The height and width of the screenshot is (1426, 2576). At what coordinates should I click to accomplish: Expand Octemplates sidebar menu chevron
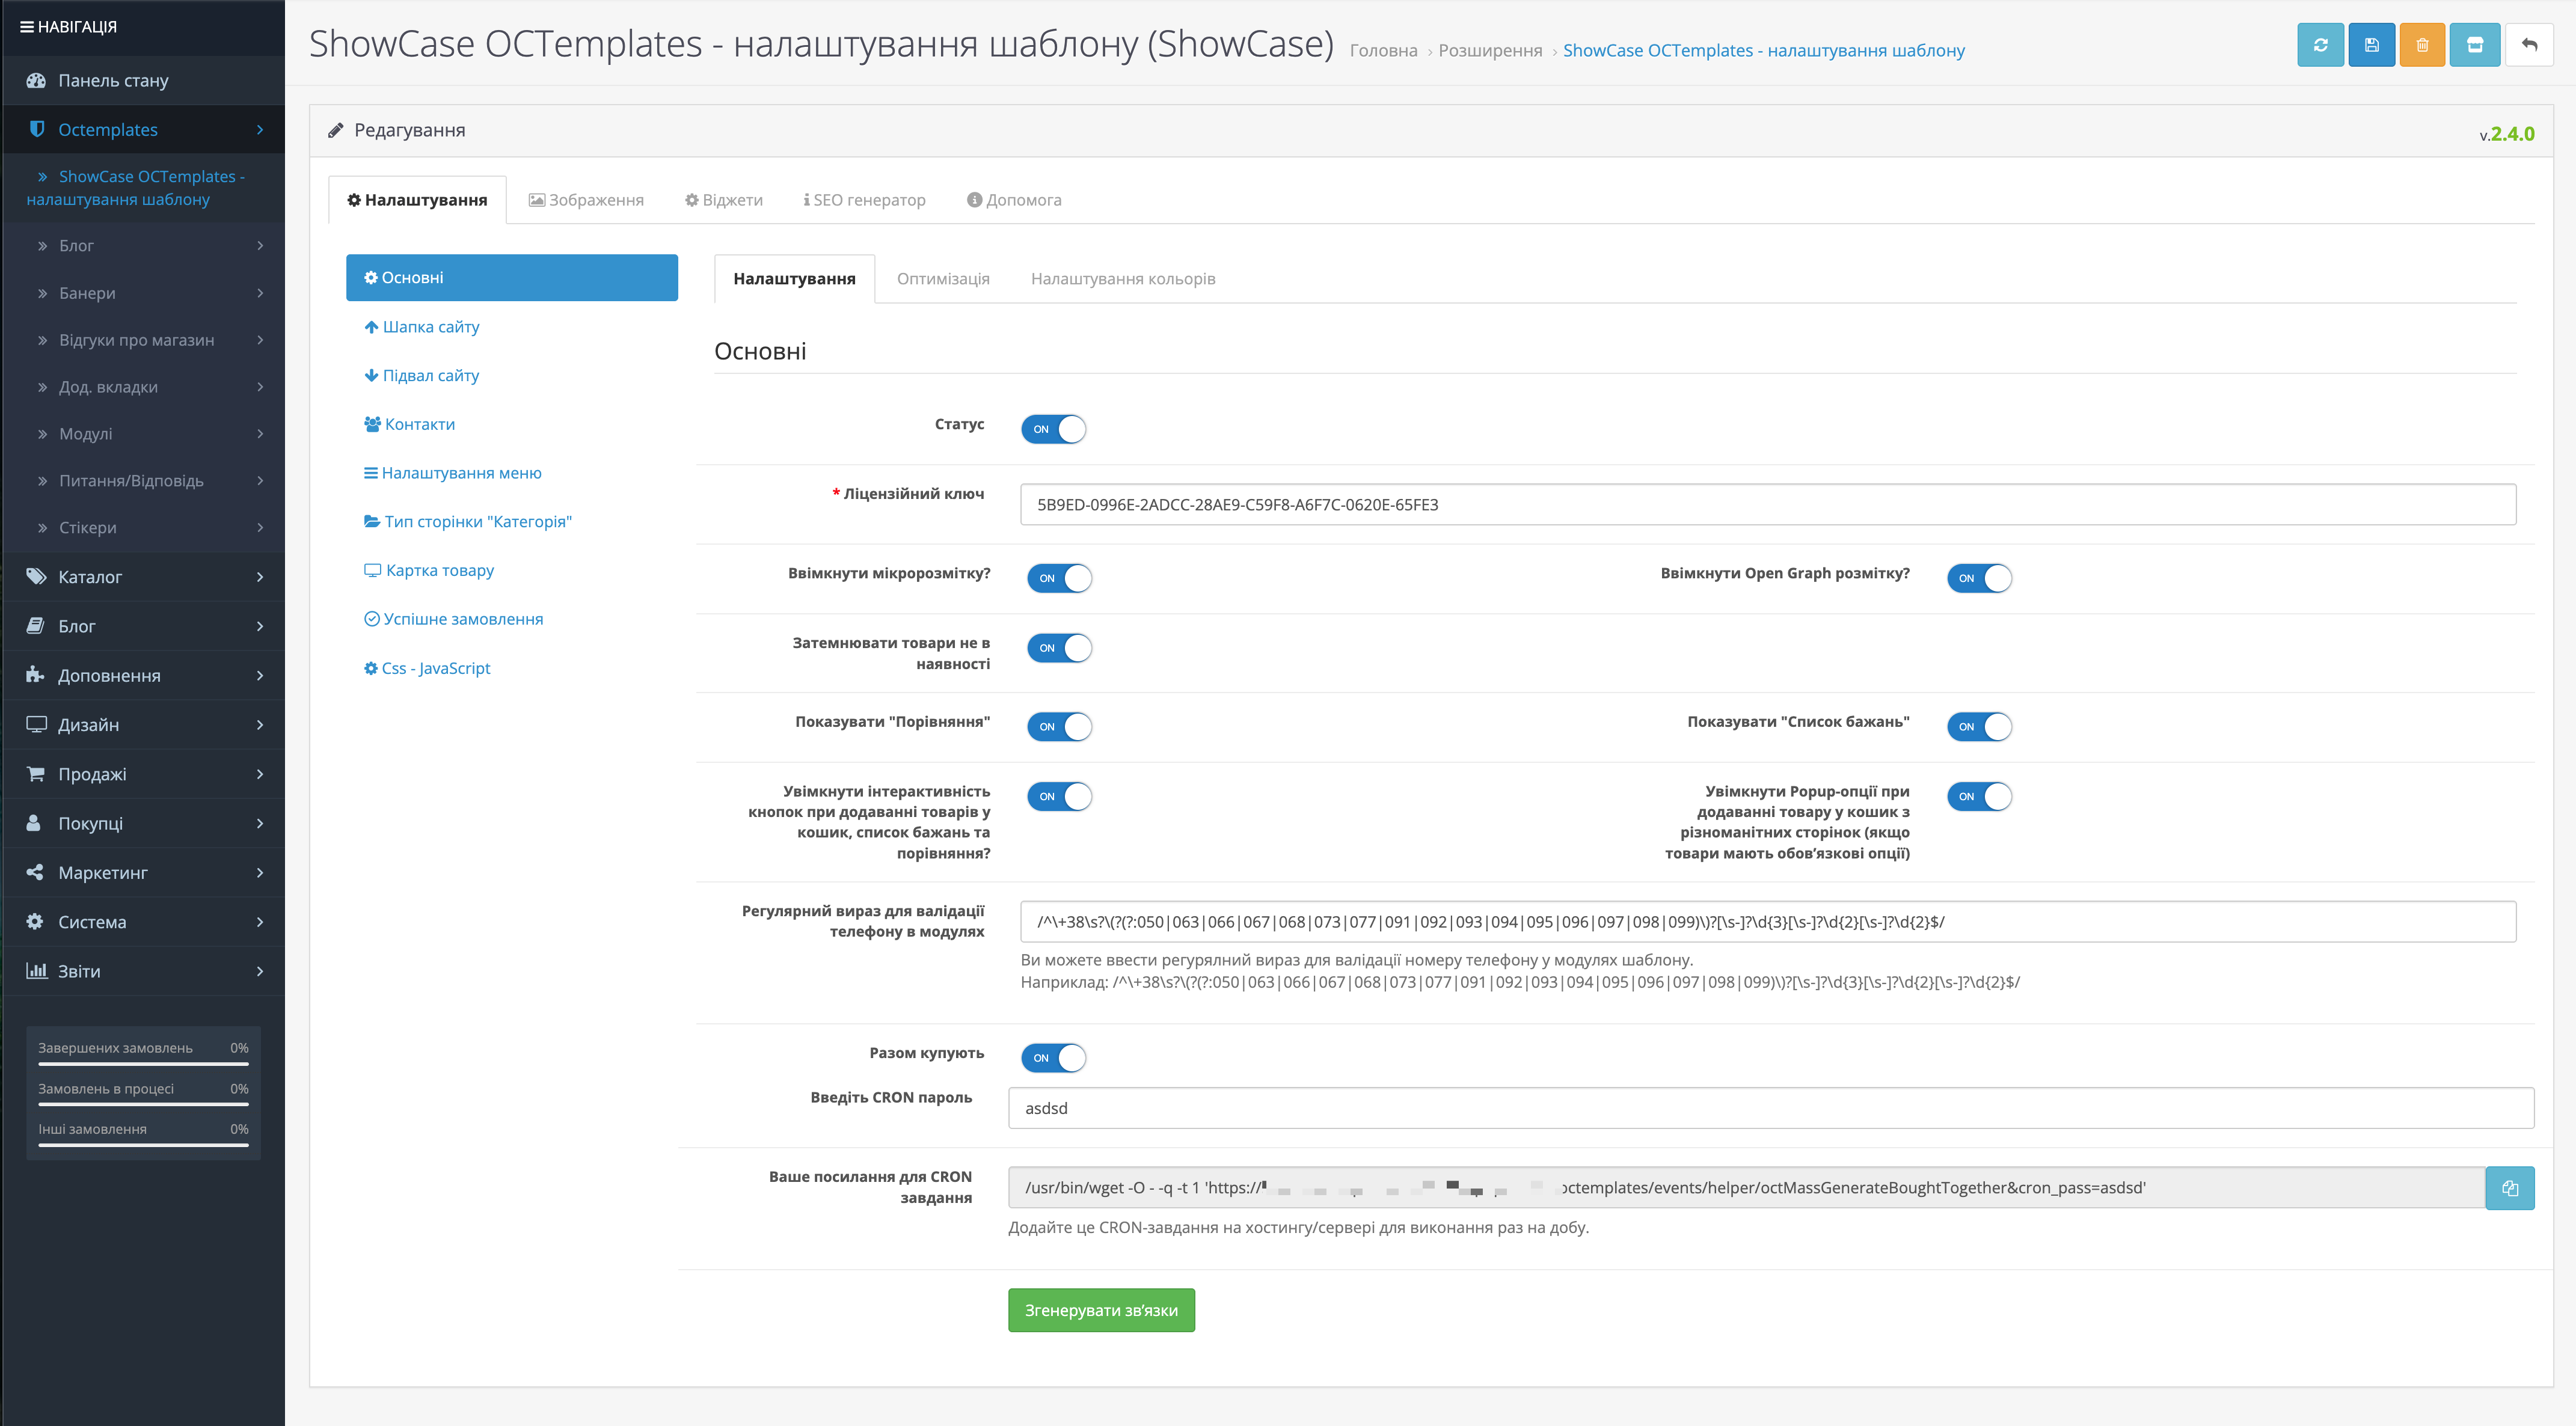point(260,130)
